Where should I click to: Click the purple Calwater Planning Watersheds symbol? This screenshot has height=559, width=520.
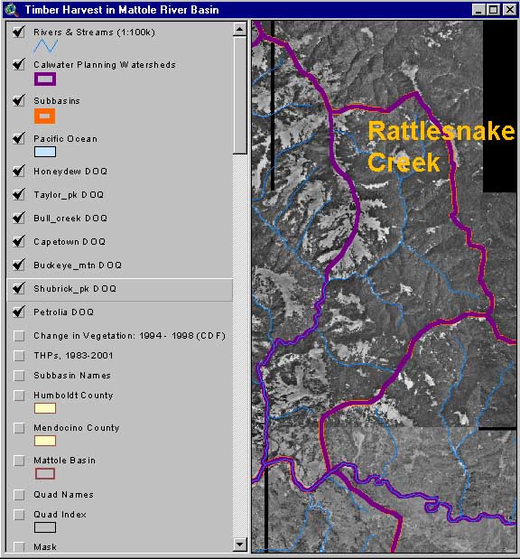click(x=45, y=79)
